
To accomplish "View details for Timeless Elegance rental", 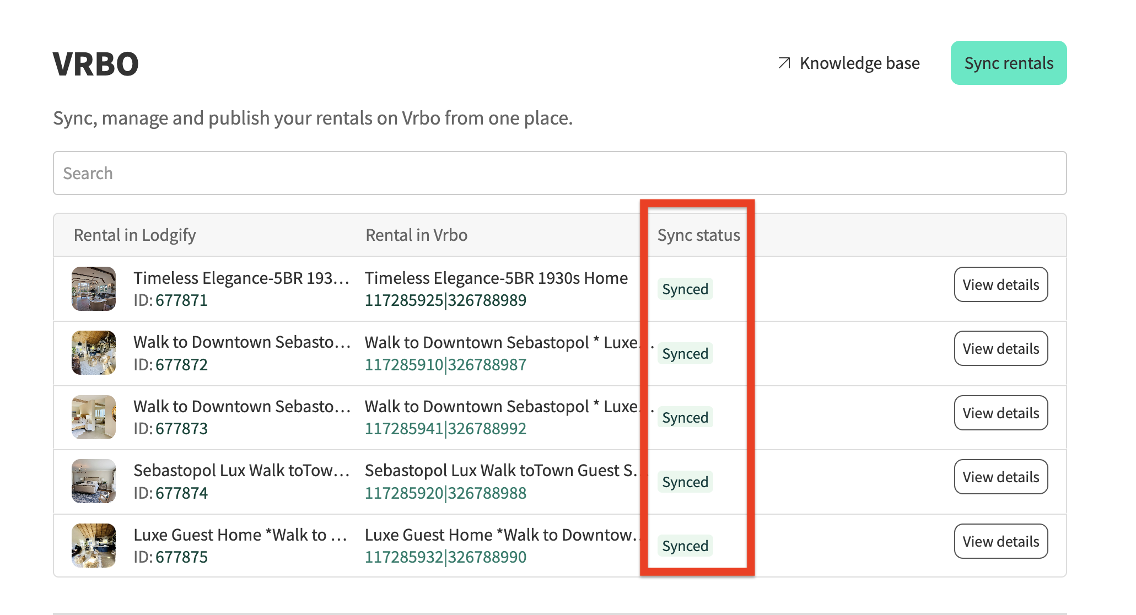I will click(1000, 284).
